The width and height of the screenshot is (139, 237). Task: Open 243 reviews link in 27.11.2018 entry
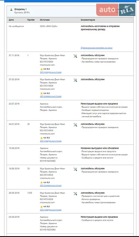click(x=50, y=72)
